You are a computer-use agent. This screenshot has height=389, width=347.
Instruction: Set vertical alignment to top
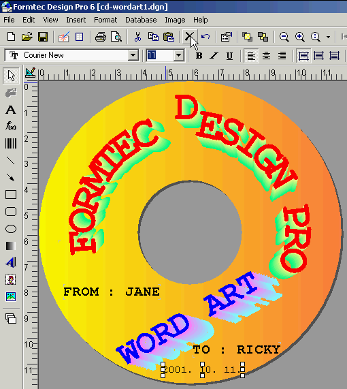click(303, 56)
